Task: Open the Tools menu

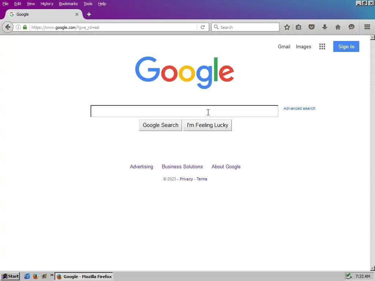Action: (x=88, y=4)
